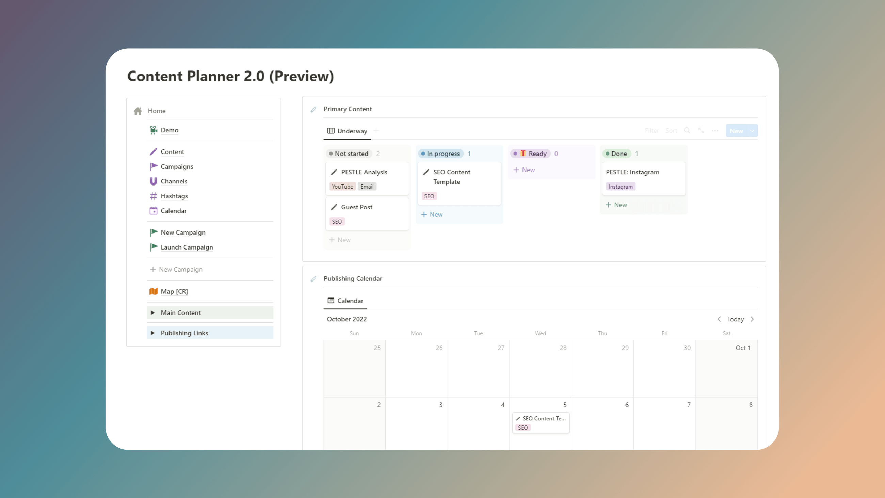Select the Calendar view tab under Publishing Calendar
Screen dimensions: 885x498
(x=345, y=300)
